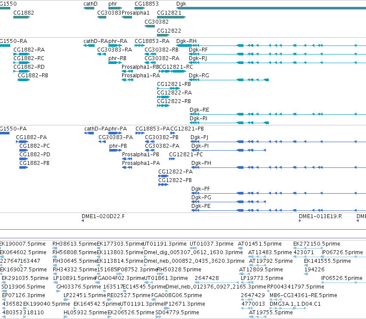Select protein Dgk-PI label
Image resolution: width=366 pixels, height=319 pixels.
pyautogui.click(x=200, y=146)
